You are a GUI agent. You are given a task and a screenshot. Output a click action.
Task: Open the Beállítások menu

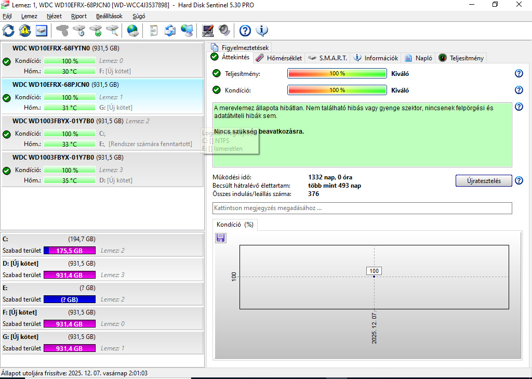pos(109,16)
